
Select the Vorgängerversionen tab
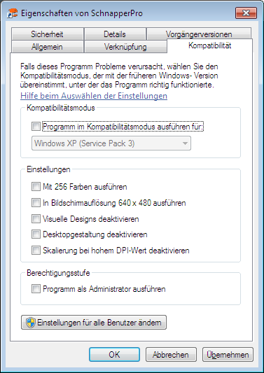(x=199, y=34)
